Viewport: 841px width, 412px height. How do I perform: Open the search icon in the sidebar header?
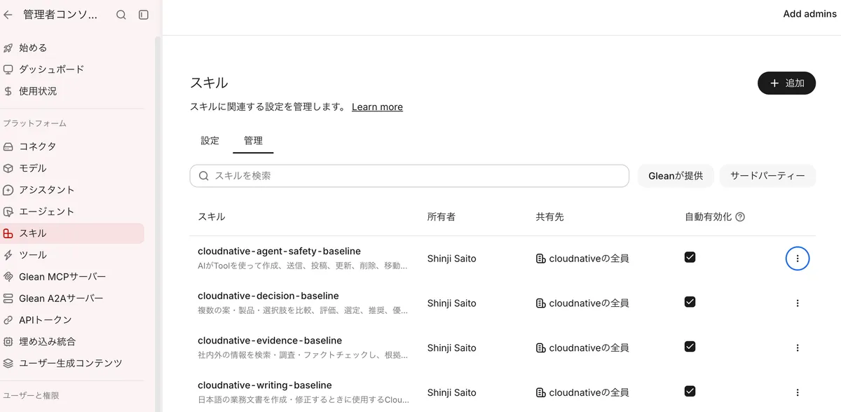click(121, 15)
